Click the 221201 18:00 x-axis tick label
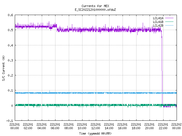 pos(136,126)
